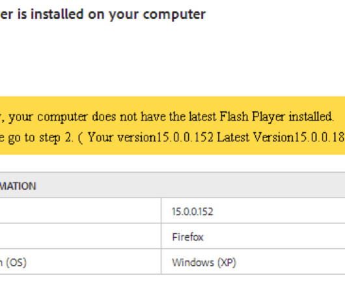This screenshot has height=288, width=345.
Task: Click the yellow warning about latest Flash Player
Action: click(x=172, y=126)
